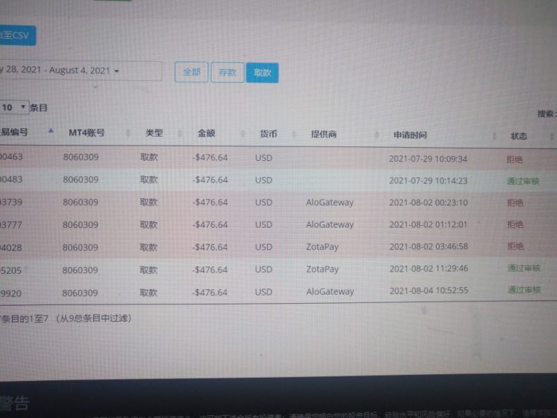Sort by 类型 column header
This screenshot has height=418, width=557.
[x=154, y=133]
